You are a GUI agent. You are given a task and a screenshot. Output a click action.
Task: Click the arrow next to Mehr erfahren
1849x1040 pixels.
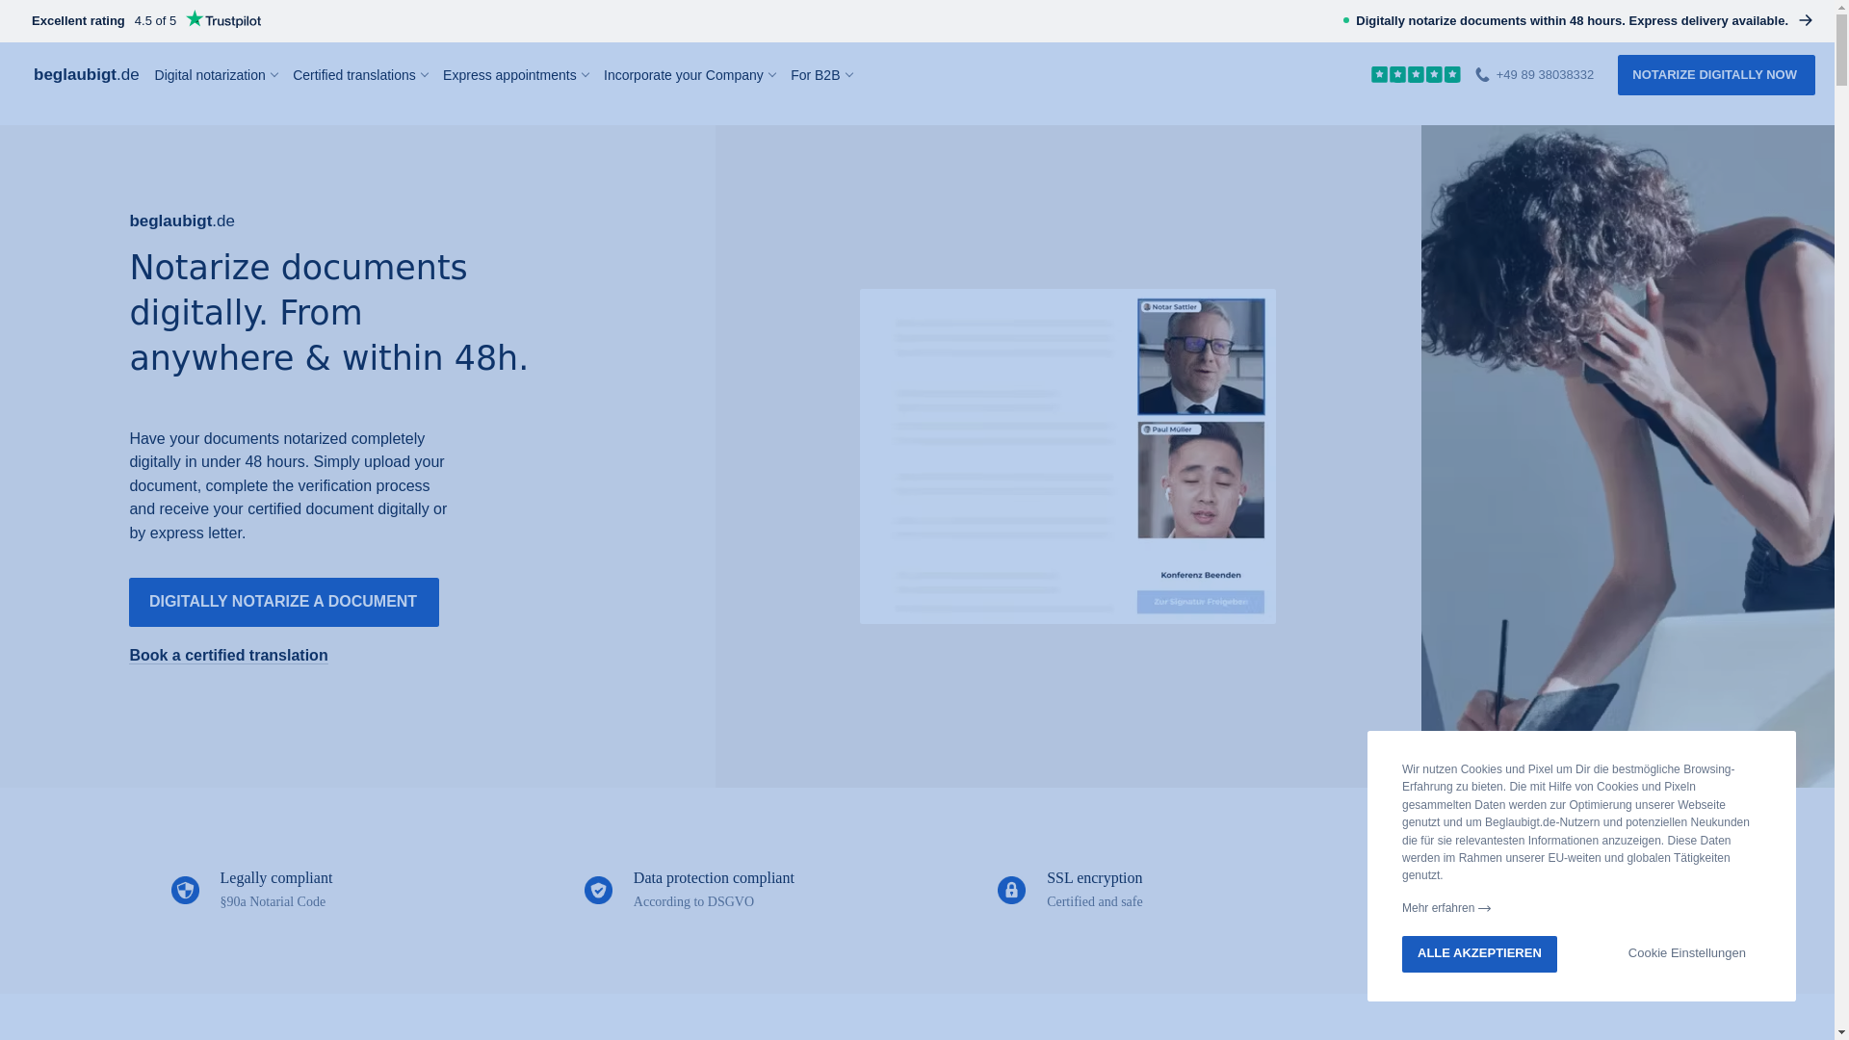coord(1485,908)
